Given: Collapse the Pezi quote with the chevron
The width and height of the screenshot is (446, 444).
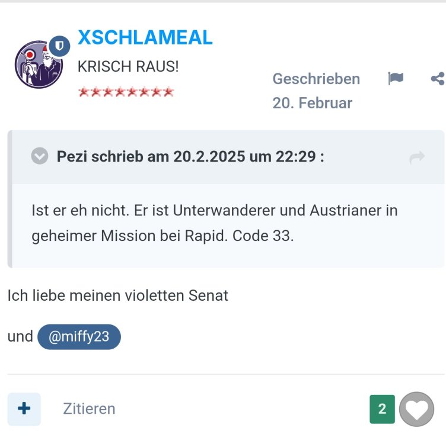Looking at the screenshot, I should click(39, 157).
